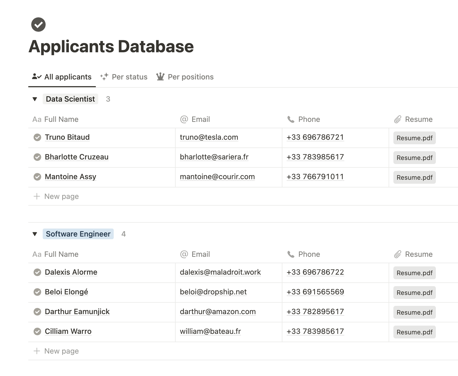Click the paperclip icon in the Resume header
The height and width of the screenshot is (376, 458).
398,119
